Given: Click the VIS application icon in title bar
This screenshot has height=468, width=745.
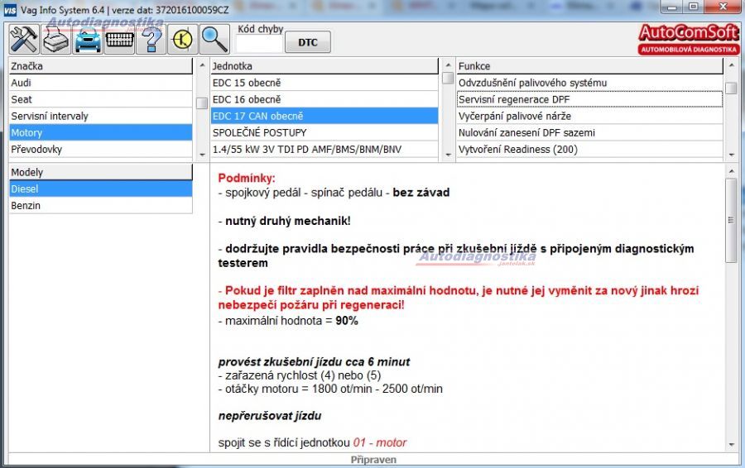Looking at the screenshot, I should [x=9, y=10].
